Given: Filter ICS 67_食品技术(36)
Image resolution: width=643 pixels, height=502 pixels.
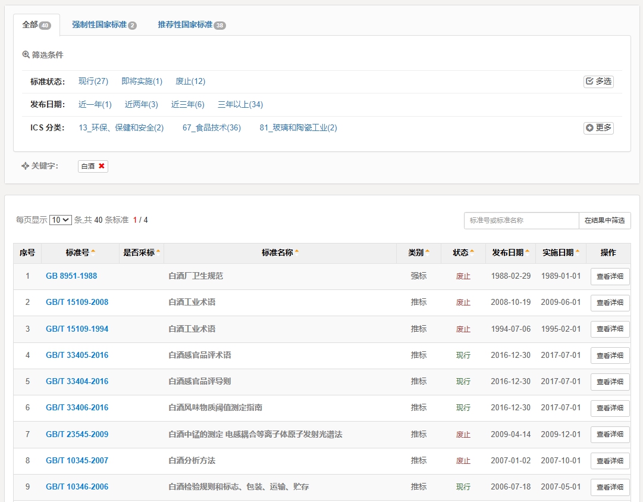Looking at the screenshot, I should pos(212,127).
